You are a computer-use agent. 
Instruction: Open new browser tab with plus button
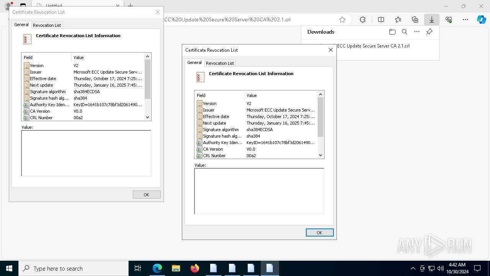pyautogui.click(x=130, y=6)
